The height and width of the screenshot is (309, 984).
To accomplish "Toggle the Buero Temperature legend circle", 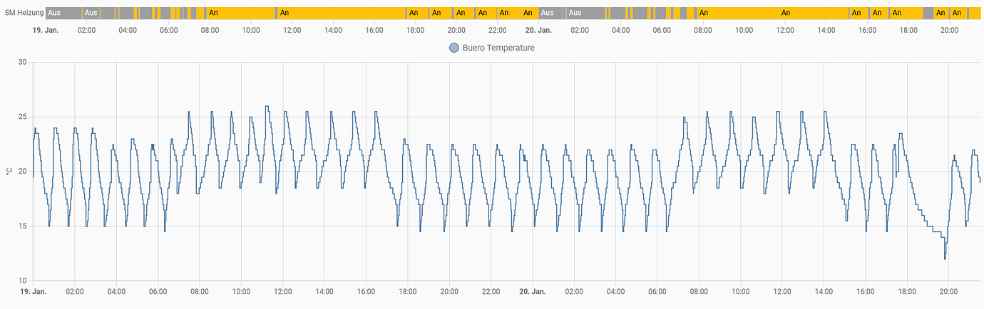I will (x=453, y=48).
